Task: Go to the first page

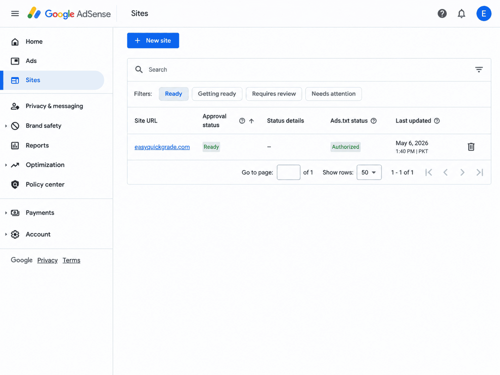Action: [429, 172]
